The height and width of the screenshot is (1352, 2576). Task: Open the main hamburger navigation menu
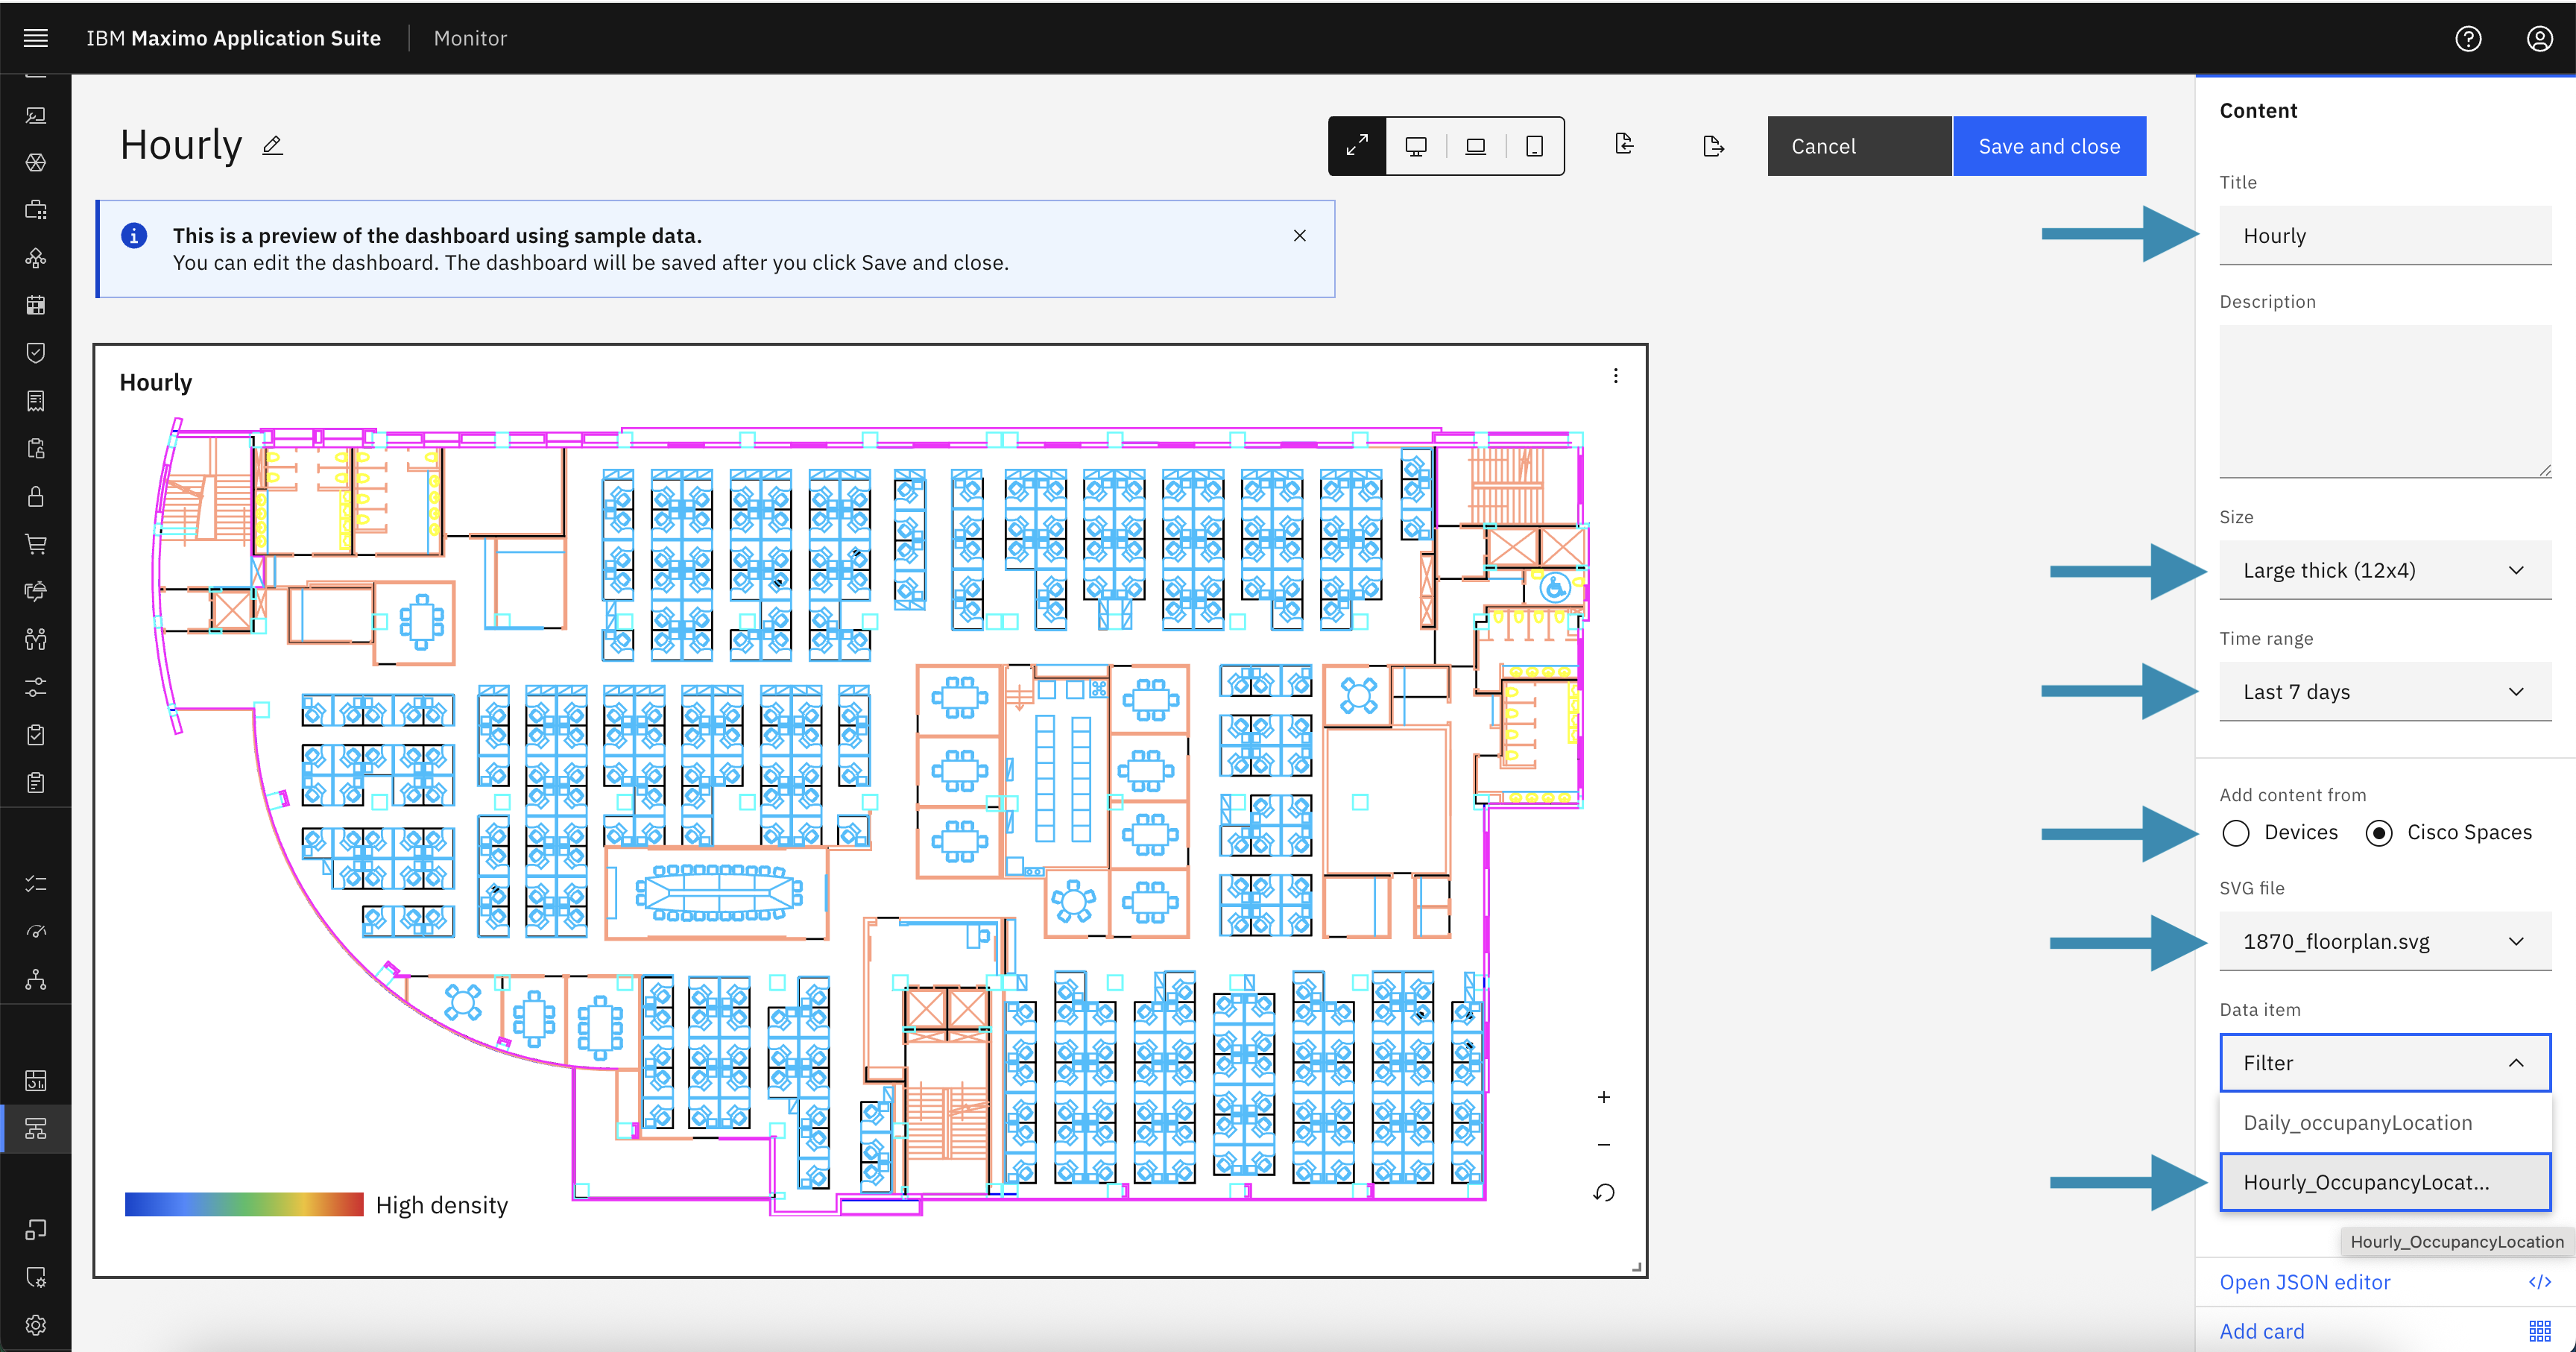[x=36, y=38]
